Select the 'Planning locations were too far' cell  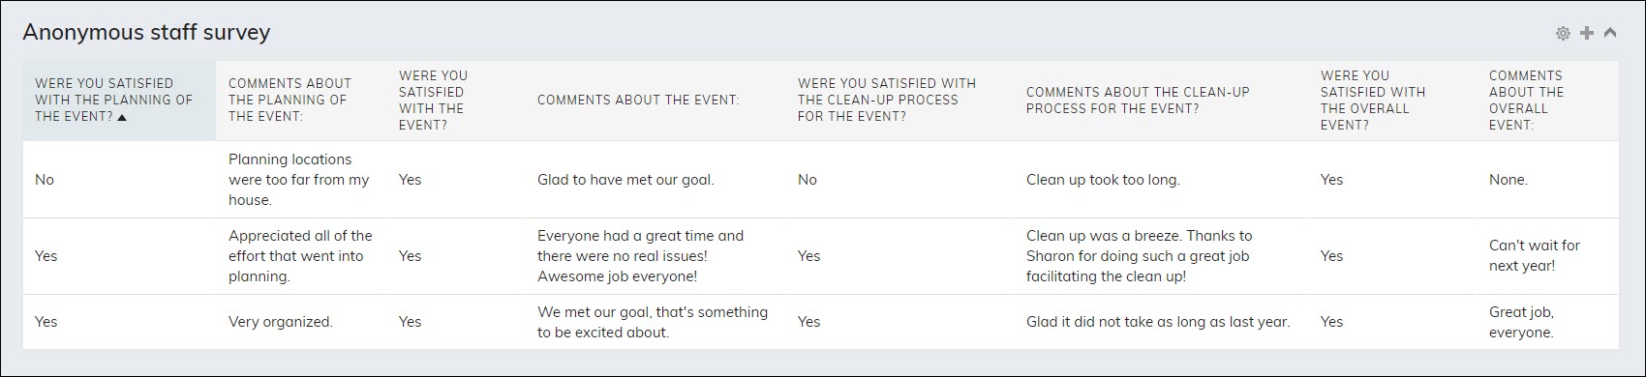tap(301, 180)
